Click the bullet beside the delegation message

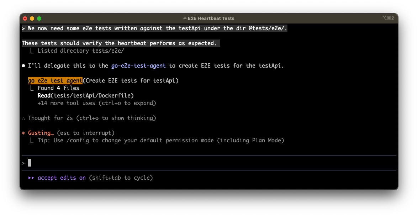[23, 65]
